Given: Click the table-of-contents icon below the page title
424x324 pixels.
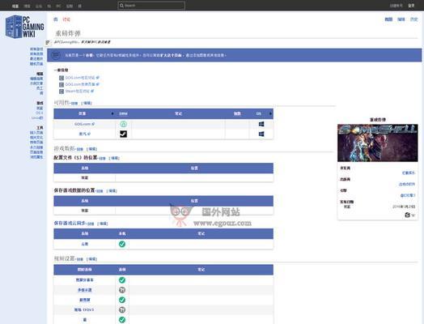Looking at the screenshot, I should pyautogui.click(x=48, y=42).
